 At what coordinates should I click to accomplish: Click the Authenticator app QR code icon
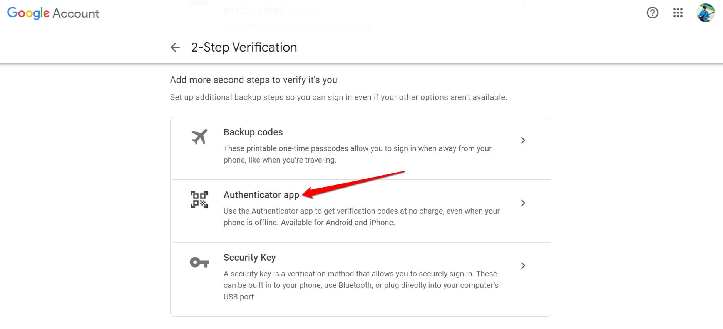pyautogui.click(x=199, y=199)
